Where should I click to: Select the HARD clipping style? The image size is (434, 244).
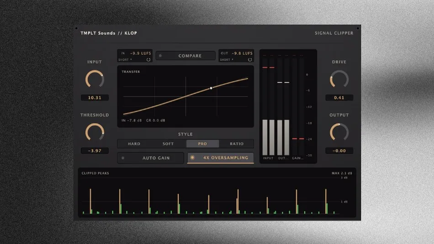coord(134,144)
